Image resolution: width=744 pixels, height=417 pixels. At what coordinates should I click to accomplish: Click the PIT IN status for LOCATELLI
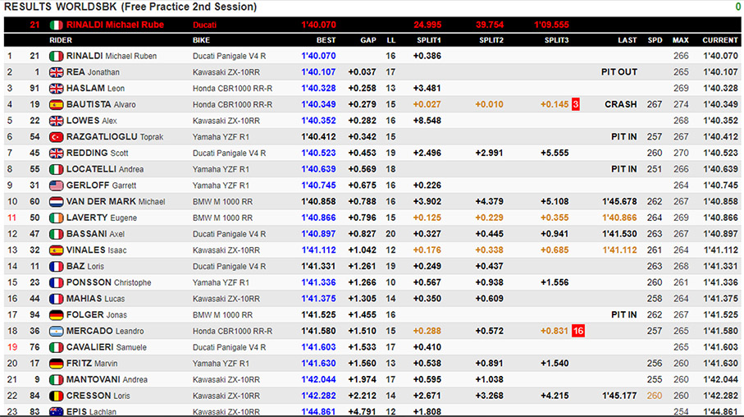624,169
